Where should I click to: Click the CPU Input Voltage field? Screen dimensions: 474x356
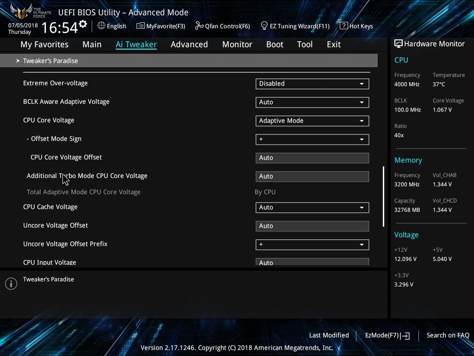tap(312, 261)
